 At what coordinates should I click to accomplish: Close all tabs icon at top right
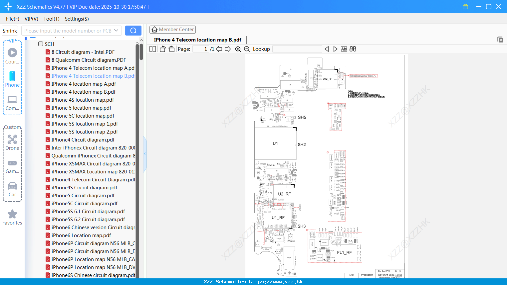500,40
